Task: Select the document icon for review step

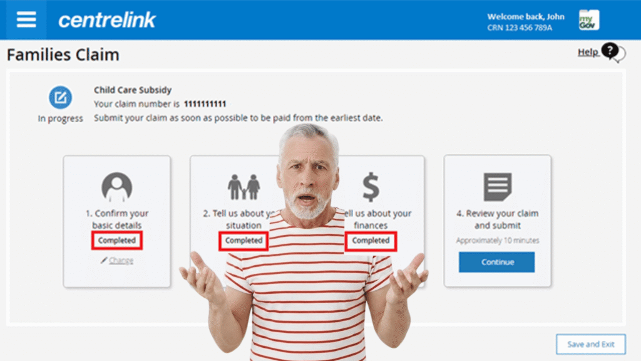Action: coord(498,187)
